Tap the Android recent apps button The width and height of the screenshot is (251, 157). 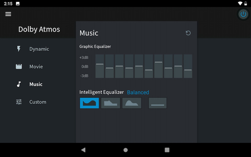pyautogui.click(x=167, y=150)
